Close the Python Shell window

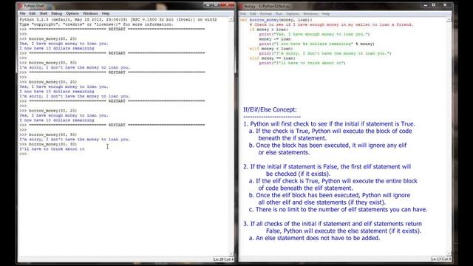point(227,5)
